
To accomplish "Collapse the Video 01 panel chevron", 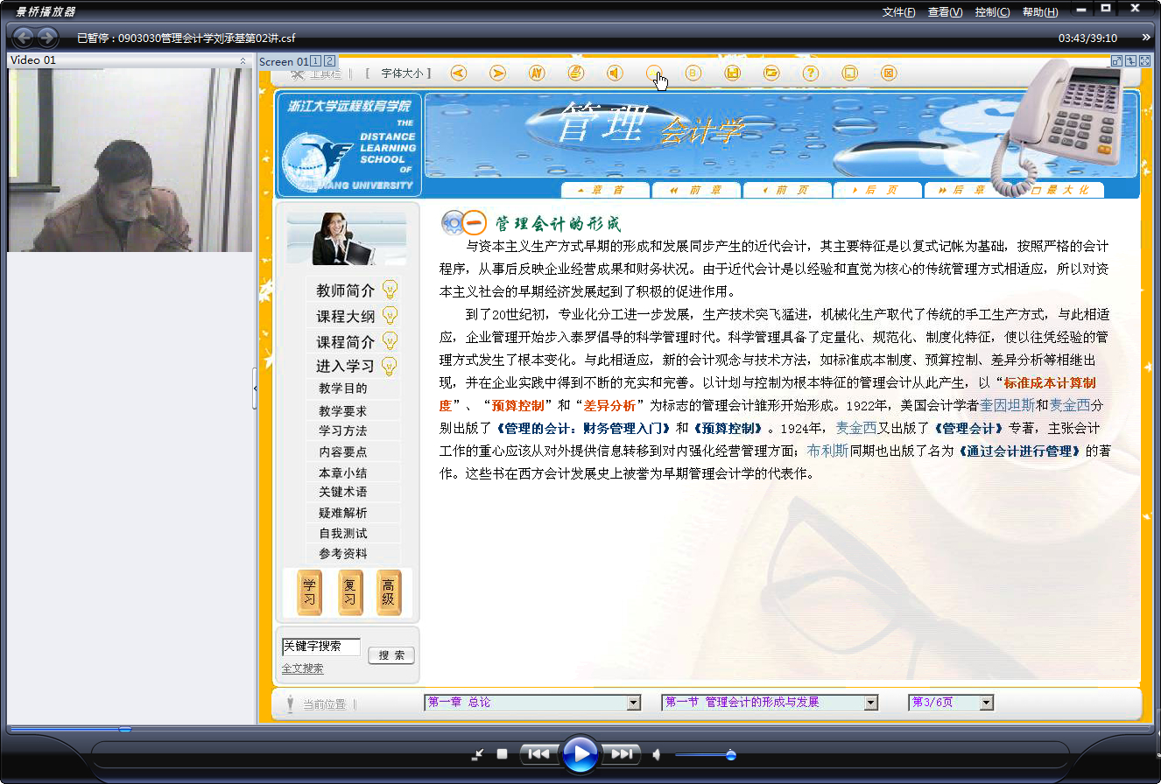I will (x=243, y=60).
